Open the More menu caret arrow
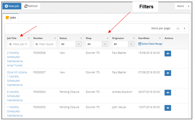The image size is (193, 120). 189,6
